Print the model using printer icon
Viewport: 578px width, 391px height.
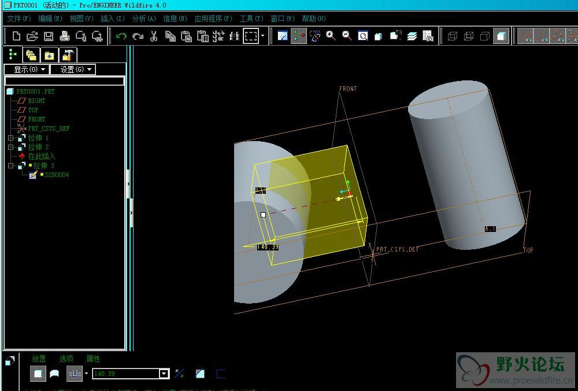pyautogui.click(x=65, y=36)
